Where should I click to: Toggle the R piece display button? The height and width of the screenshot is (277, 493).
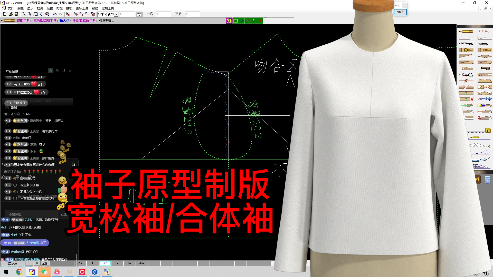click(37, 263)
